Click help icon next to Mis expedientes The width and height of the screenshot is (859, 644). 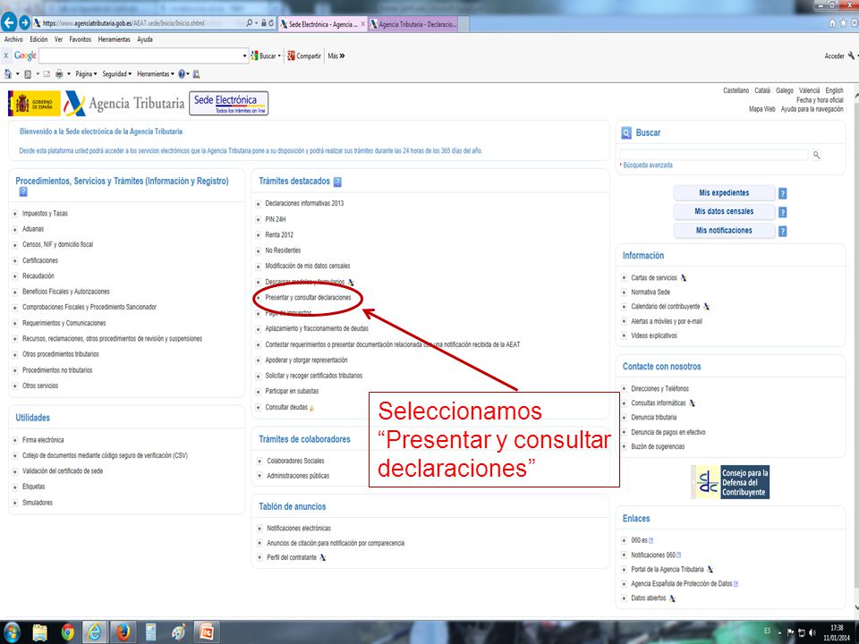783,193
